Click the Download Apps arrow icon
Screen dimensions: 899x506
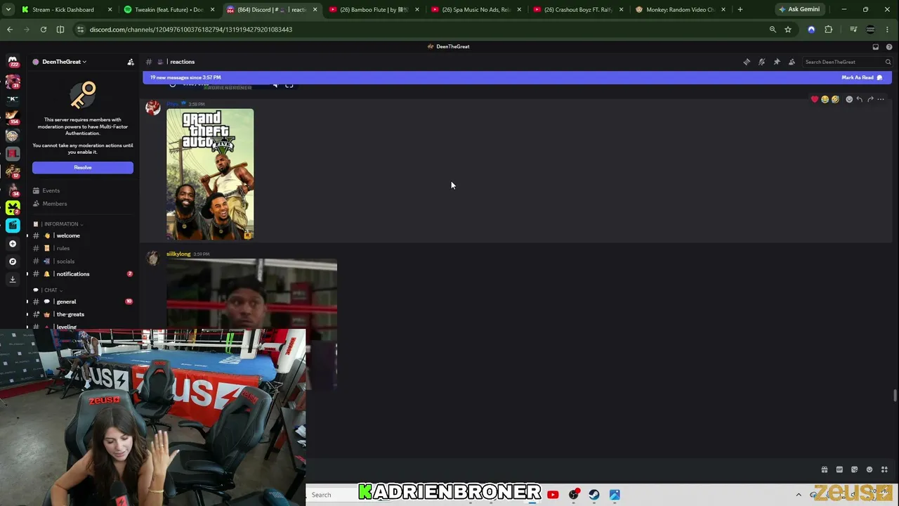point(13,279)
